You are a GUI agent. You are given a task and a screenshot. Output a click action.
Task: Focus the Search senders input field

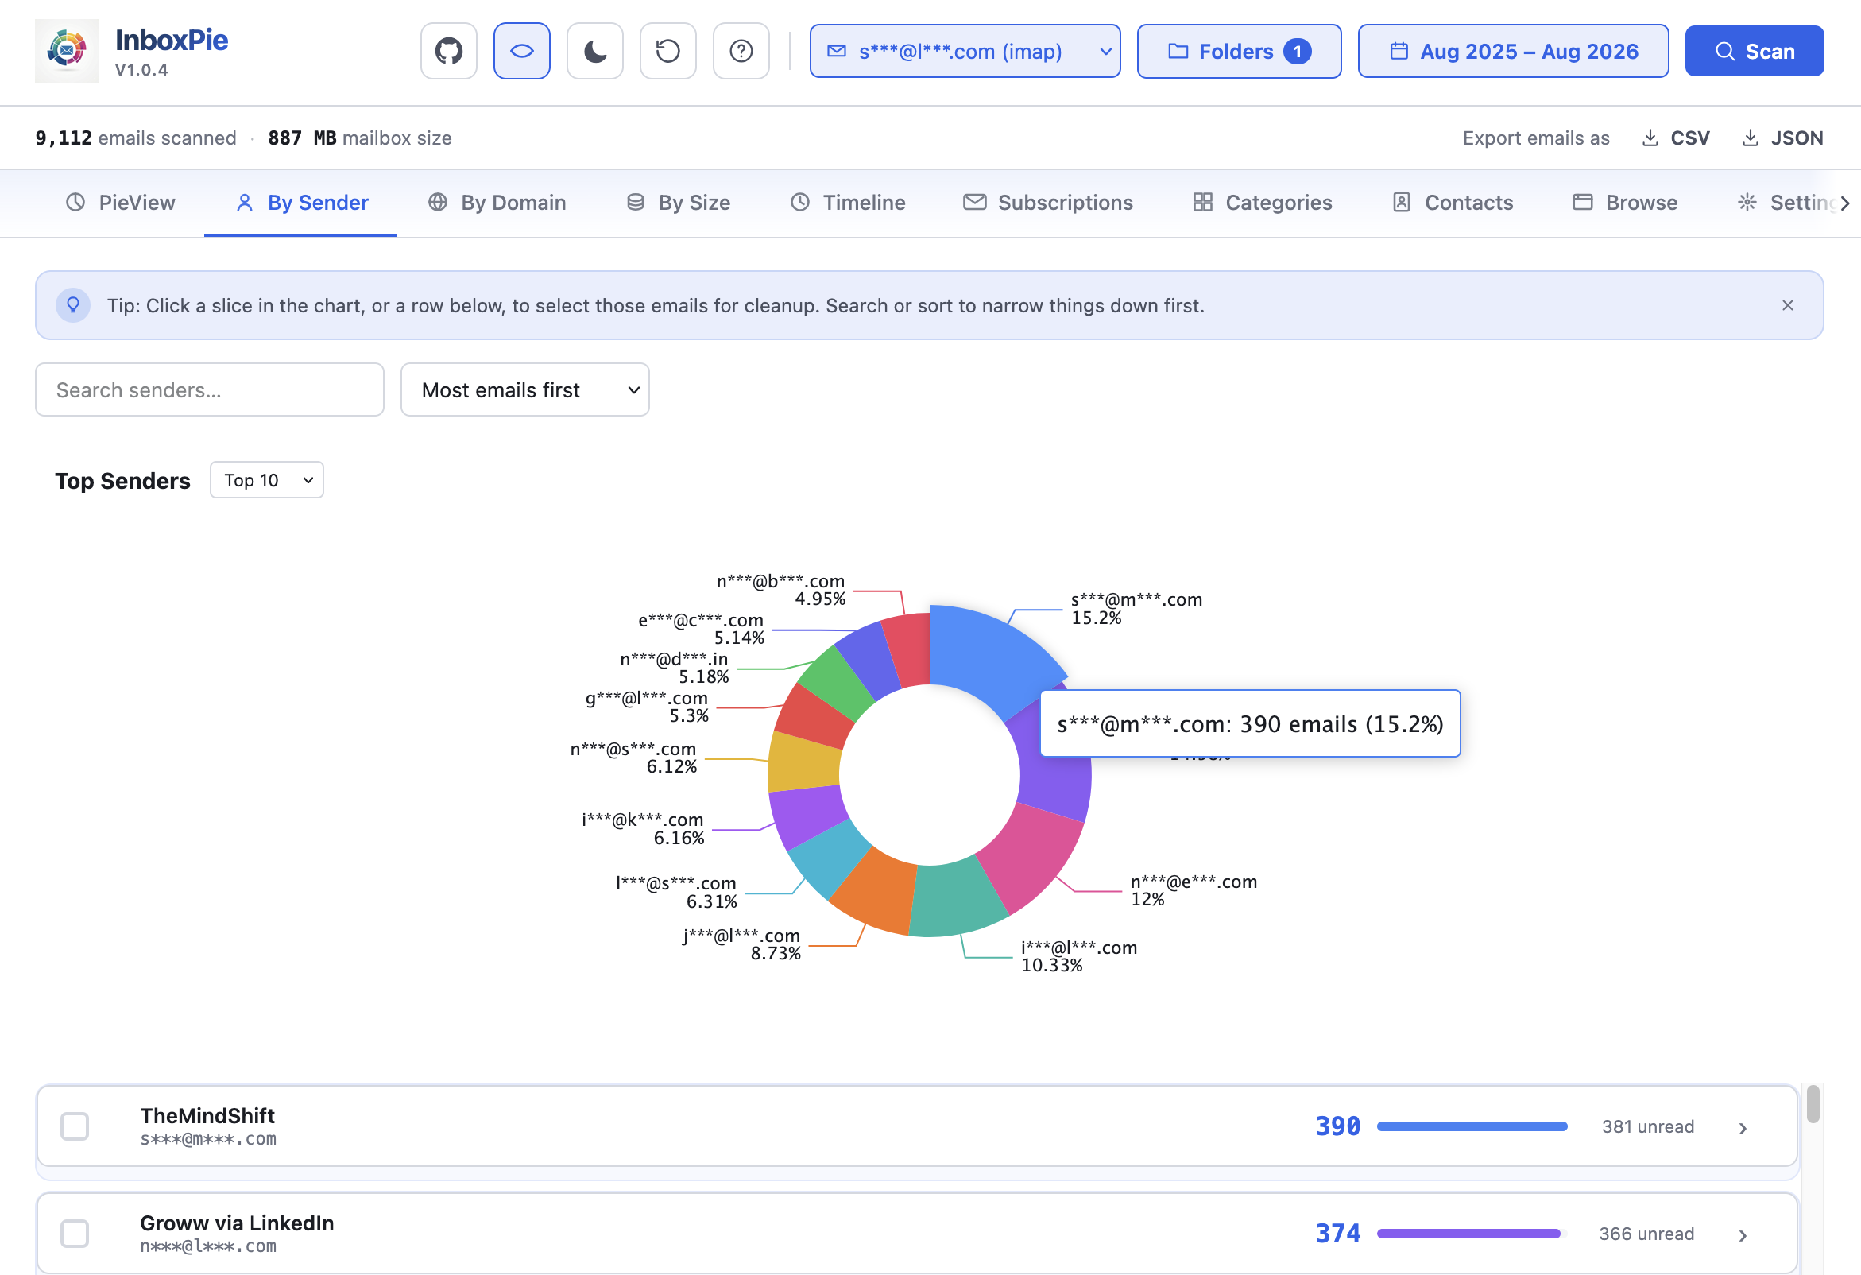tap(210, 390)
